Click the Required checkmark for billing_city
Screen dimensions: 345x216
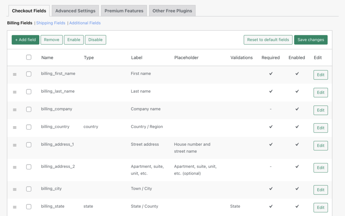point(271,188)
